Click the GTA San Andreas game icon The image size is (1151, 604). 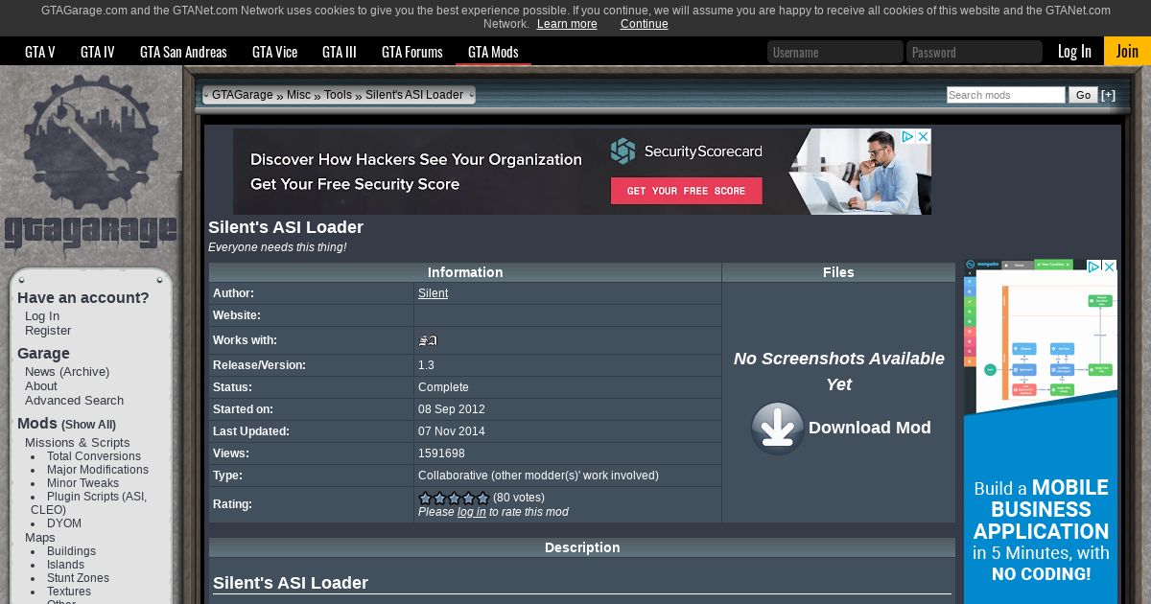(x=428, y=340)
